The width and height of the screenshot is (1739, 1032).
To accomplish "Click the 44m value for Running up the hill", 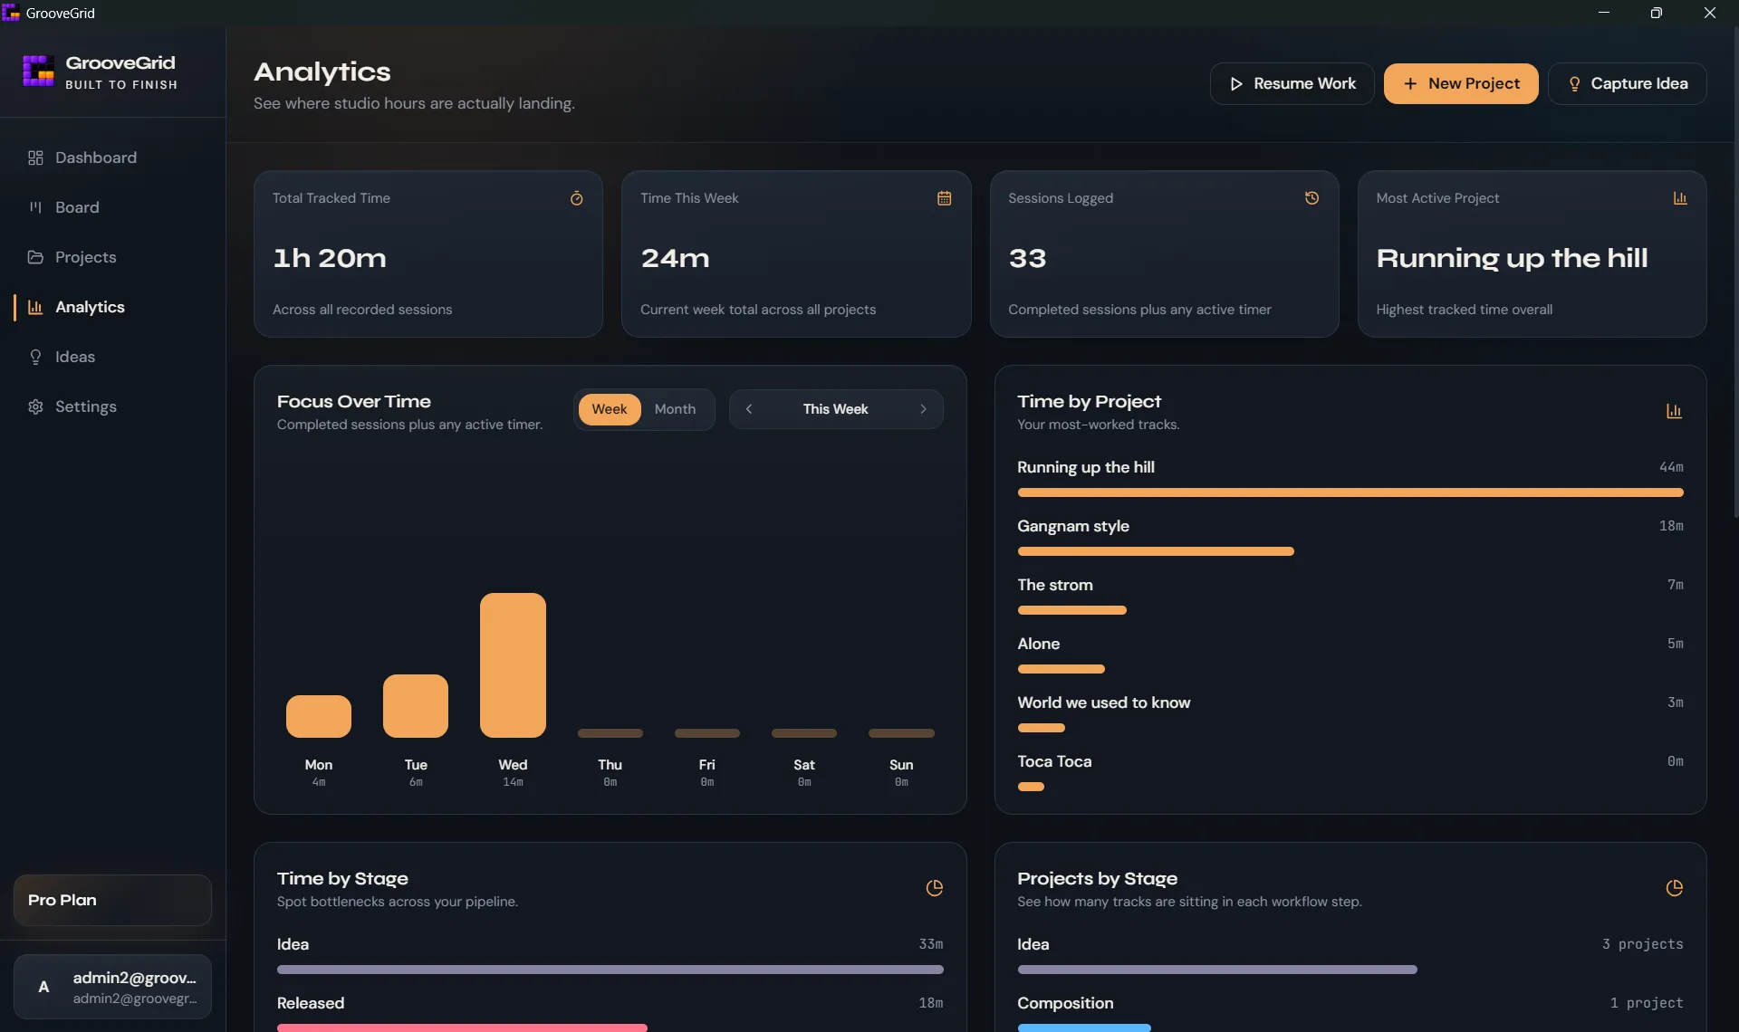I will coord(1671,467).
